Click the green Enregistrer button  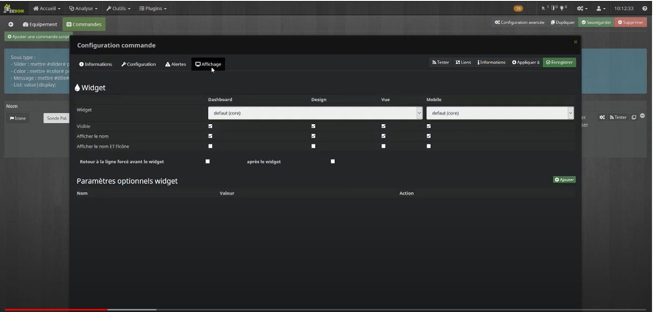[559, 63]
